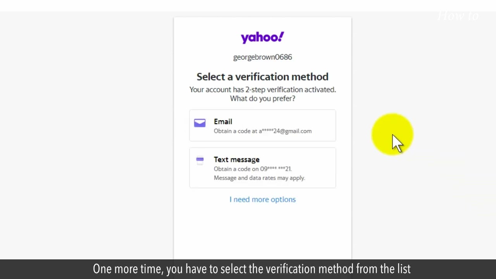Click the bold "Email" label

click(223, 122)
